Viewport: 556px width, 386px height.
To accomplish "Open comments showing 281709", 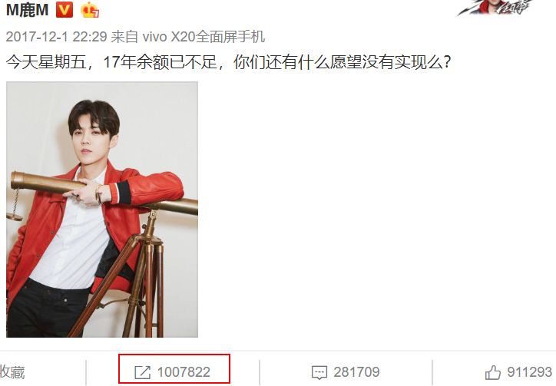I will pos(356,372).
